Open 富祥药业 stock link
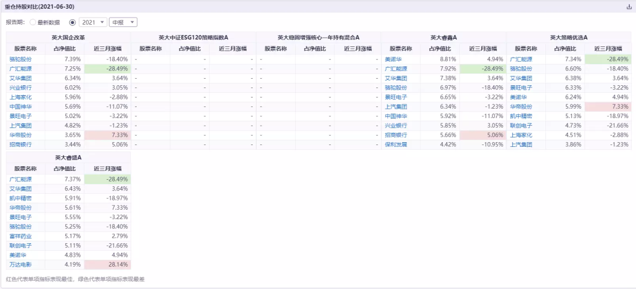Screen dimensions: 636x289 click(20, 236)
